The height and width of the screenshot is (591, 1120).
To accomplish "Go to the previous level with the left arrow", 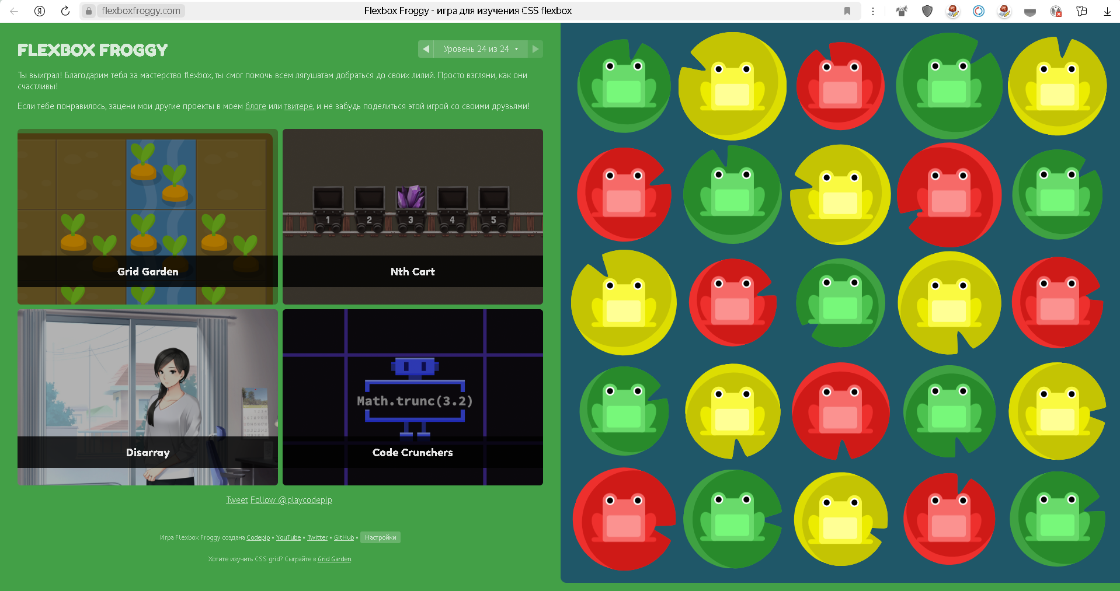I will click(x=426, y=49).
